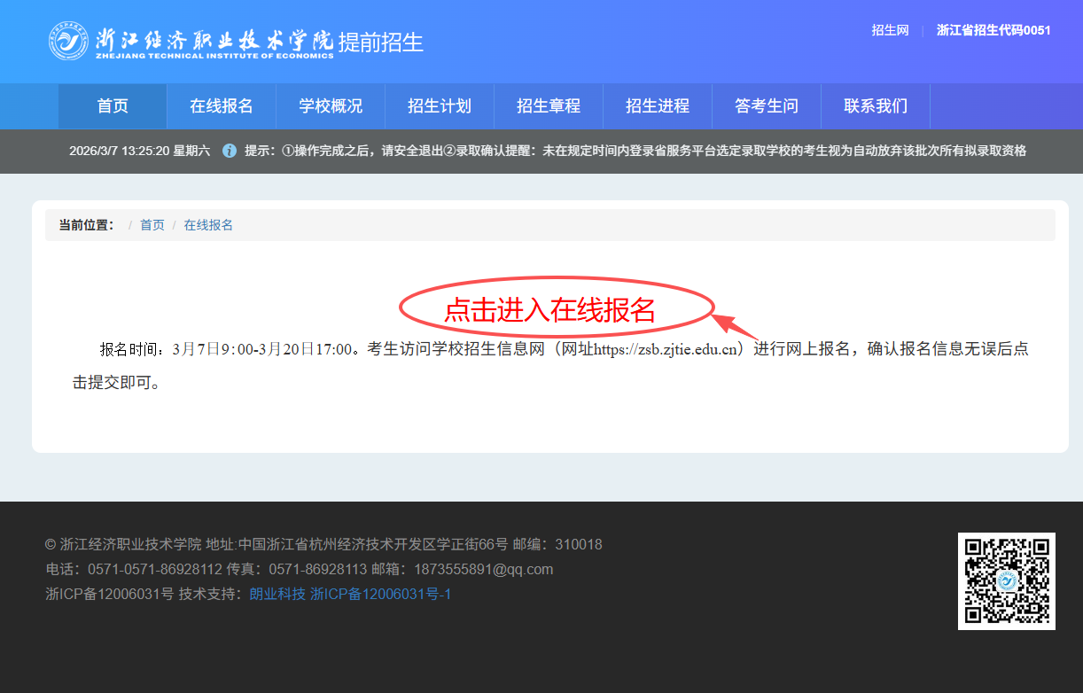Screen dimensions: 1083x693
Task: Go to 首页 in the navigation bar
Action: pos(113,106)
